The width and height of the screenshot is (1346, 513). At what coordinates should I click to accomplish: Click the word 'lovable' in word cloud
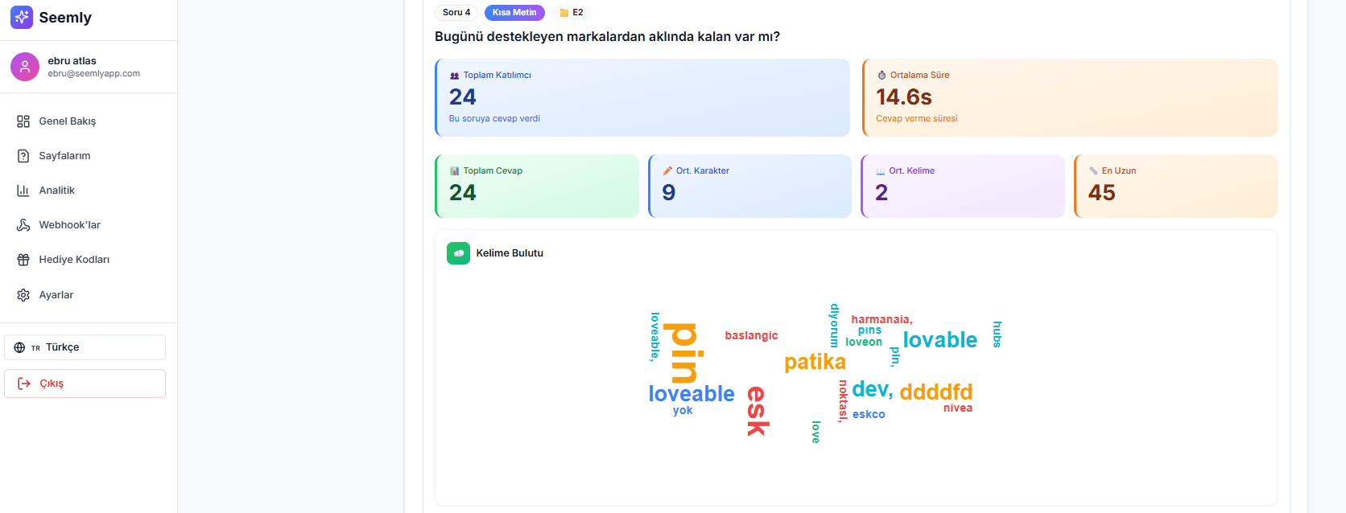[939, 340]
